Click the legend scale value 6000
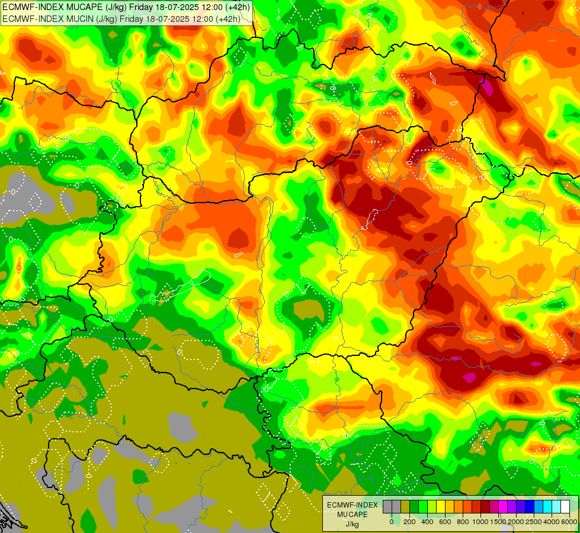 pyautogui.click(x=569, y=522)
